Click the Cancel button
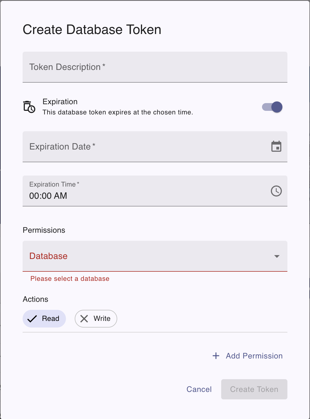The height and width of the screenshot is (419, 310). [199, 389]
